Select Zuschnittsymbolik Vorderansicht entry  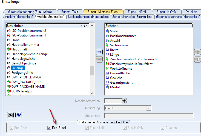tap(134, 59)
